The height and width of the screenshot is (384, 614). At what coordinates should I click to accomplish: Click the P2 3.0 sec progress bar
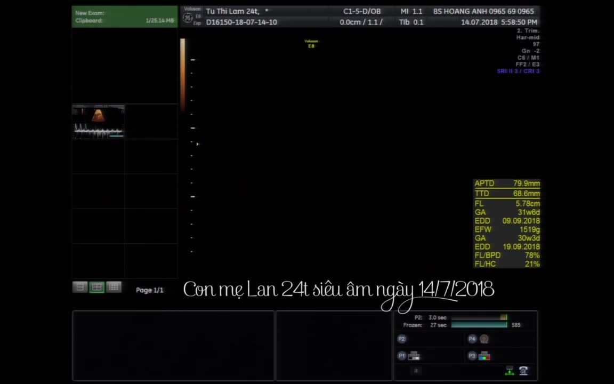pos(479,317)
